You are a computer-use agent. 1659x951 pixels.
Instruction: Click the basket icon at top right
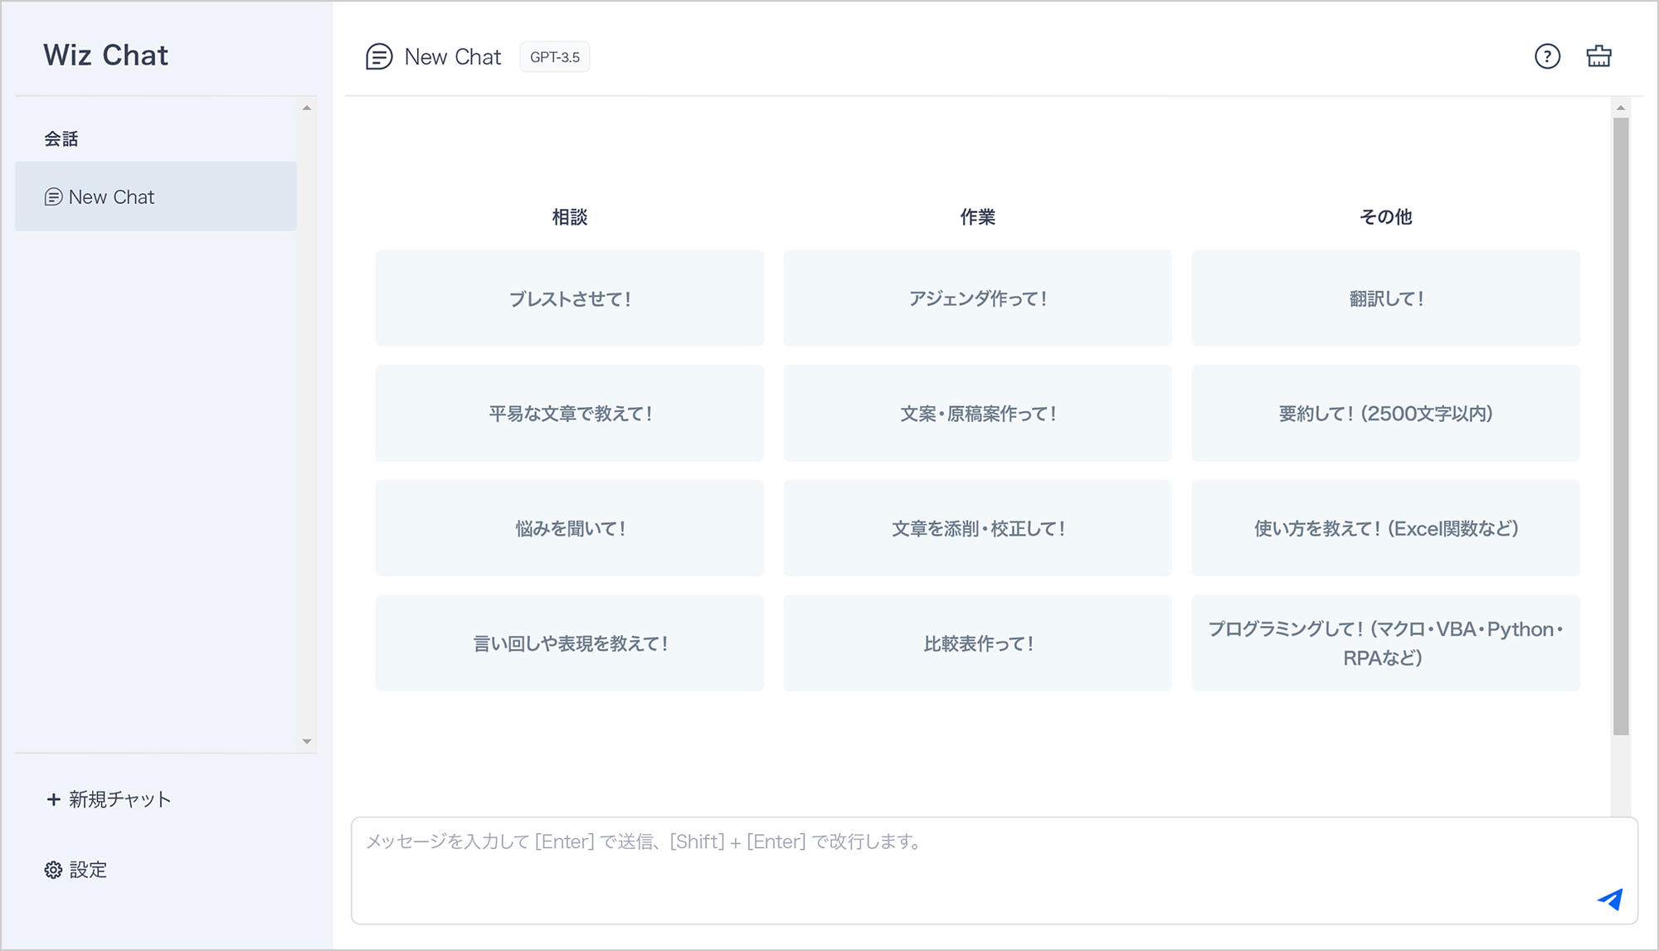(x=1598, y=56)
